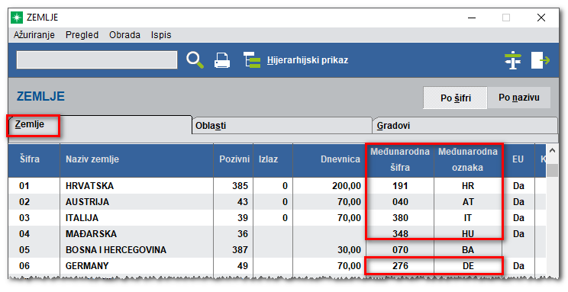Image resolution: width=568 pixels, height=292 pixels.
Task: Open the Pregled menu
Action: [82, 35]
